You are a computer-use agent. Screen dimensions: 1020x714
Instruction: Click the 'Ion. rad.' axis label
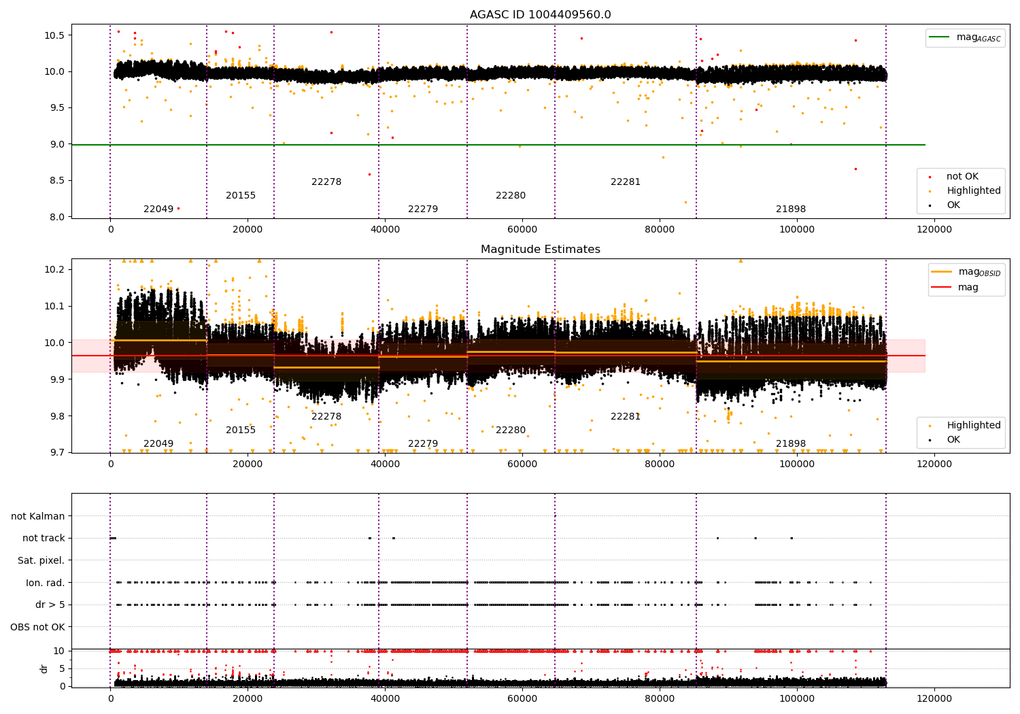(45, 583)
